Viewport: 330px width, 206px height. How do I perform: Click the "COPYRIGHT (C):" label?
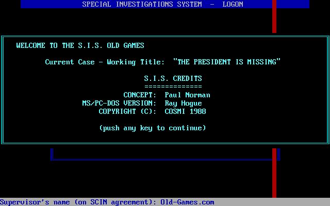[127, 111]
